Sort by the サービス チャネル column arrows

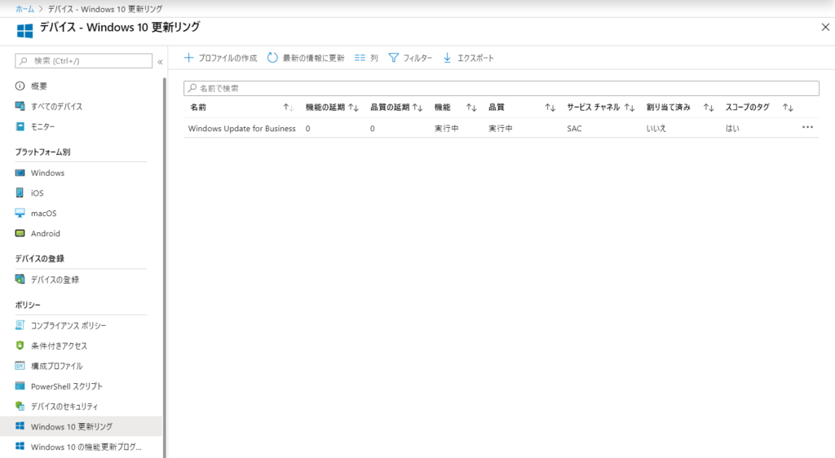[630, 108]
